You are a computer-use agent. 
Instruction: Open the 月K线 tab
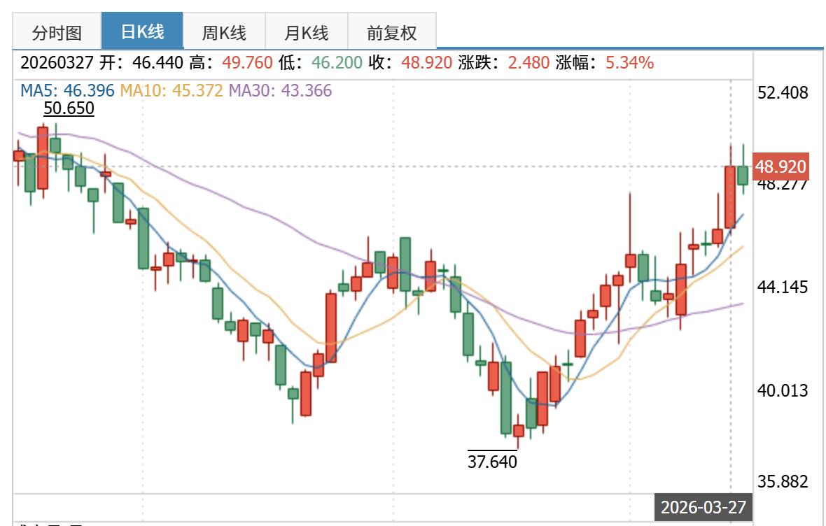point(307,31)
